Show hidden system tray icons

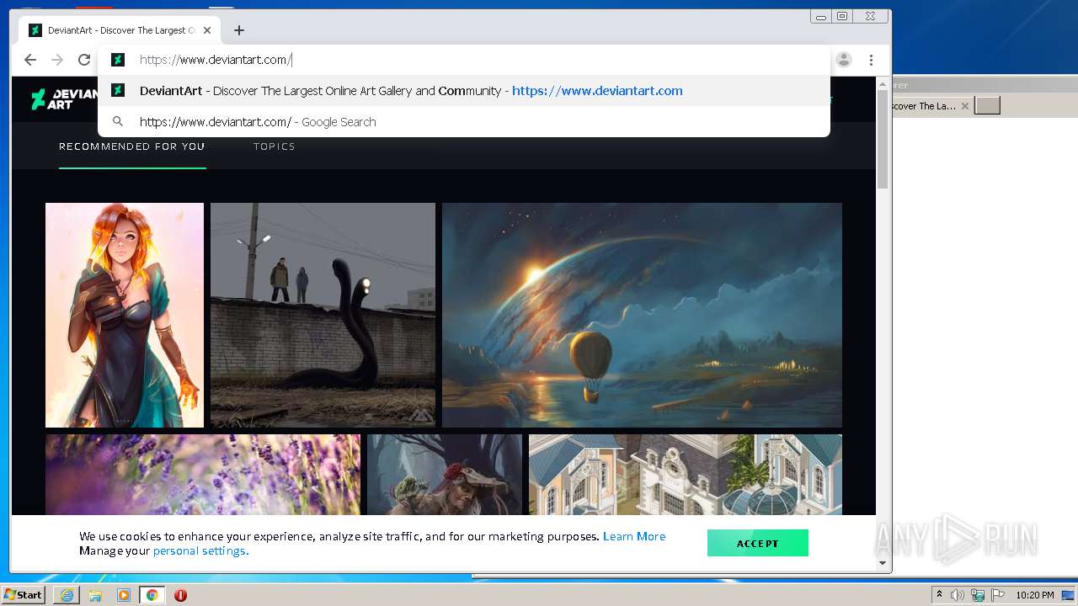point(939,595)
